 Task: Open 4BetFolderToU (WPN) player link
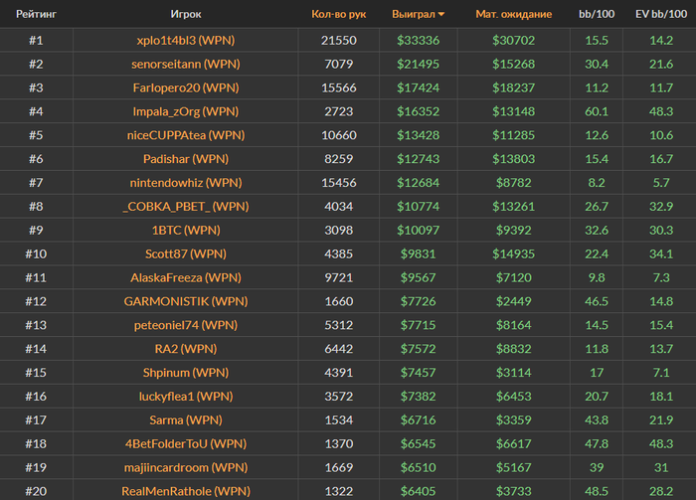coord(186,444)
